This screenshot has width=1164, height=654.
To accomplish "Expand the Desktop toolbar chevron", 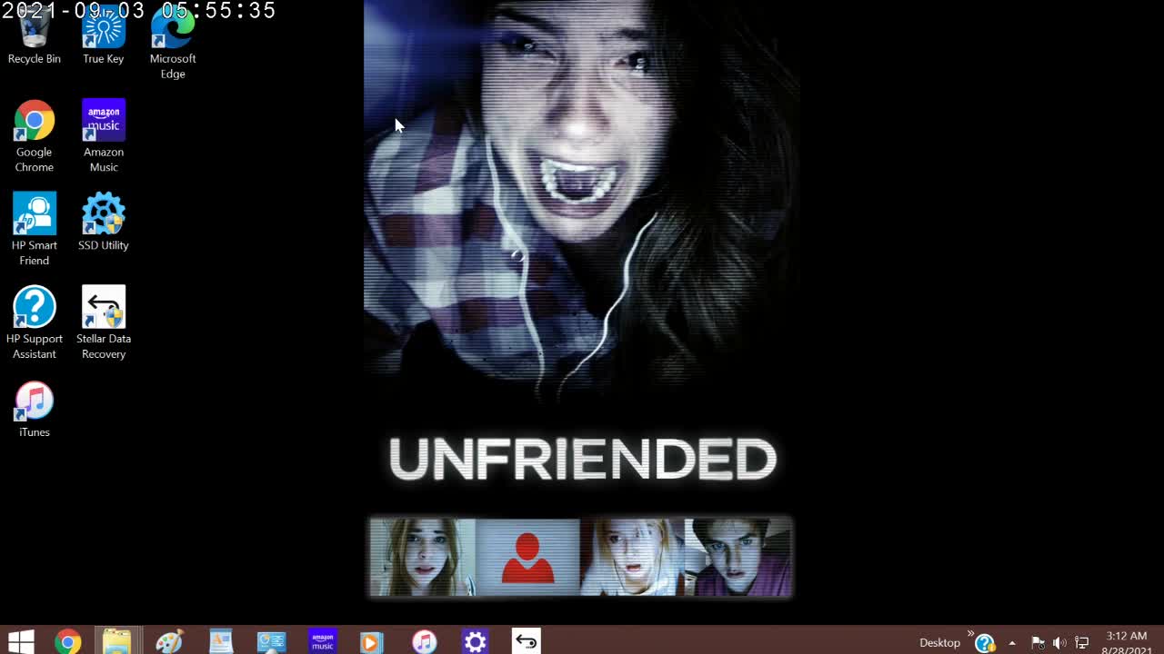I will [x=969, y=634].
